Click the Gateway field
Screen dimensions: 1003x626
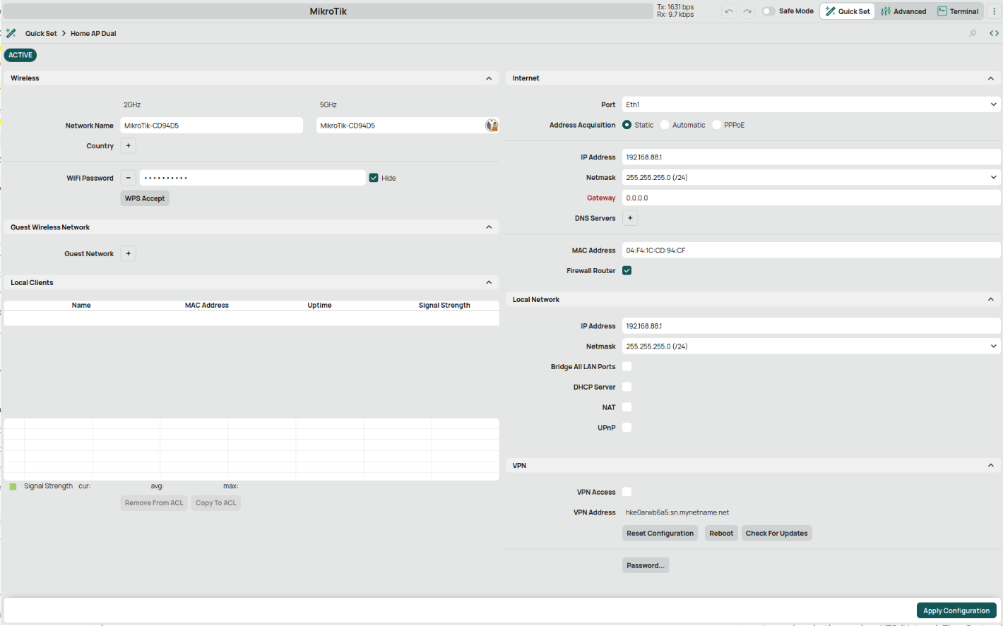pos(811,198)
